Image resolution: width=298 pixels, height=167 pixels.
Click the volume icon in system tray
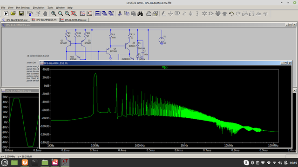(x=280, y=163)
